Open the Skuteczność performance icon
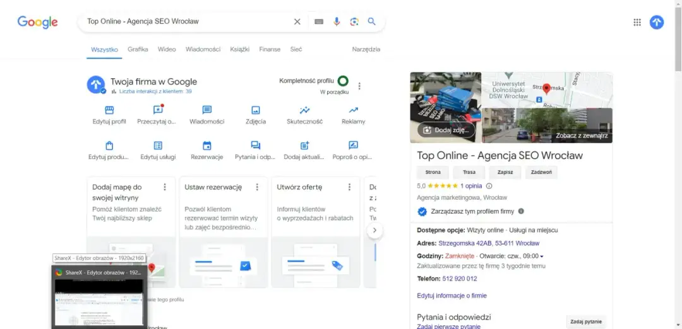 pos(304,110)
